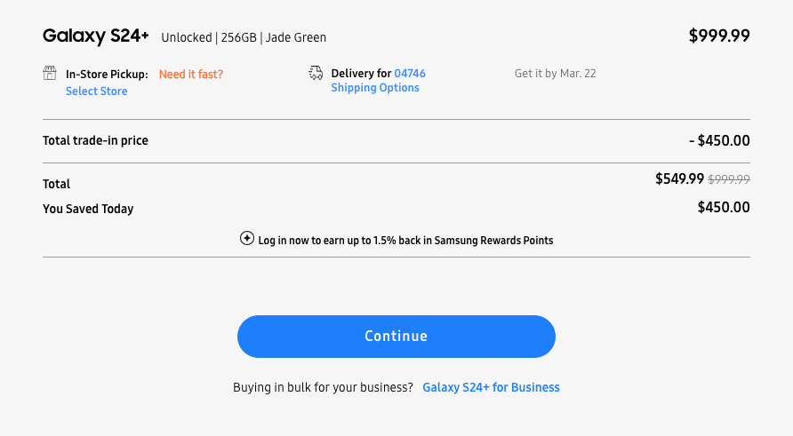Click the 'Get it by Mar. 22' estimate
This screenshot has width=793, height=436.
pos(555,74)
